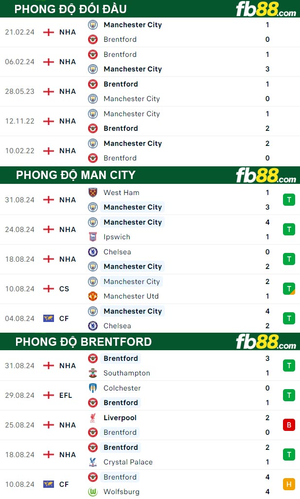Click the world flag on 04.08.24 row

(49, 319)
